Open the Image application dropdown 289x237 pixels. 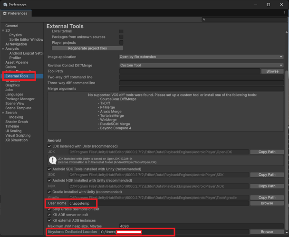(201, 57)
